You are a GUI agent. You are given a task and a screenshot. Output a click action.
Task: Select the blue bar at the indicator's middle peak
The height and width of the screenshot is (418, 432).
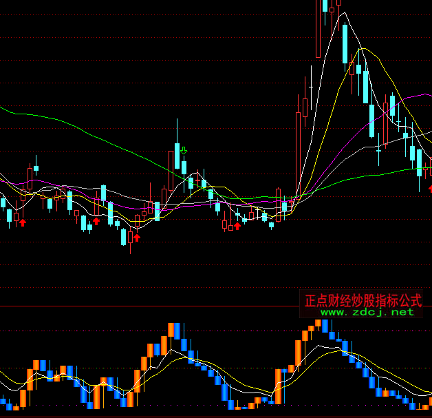[177, 331]
